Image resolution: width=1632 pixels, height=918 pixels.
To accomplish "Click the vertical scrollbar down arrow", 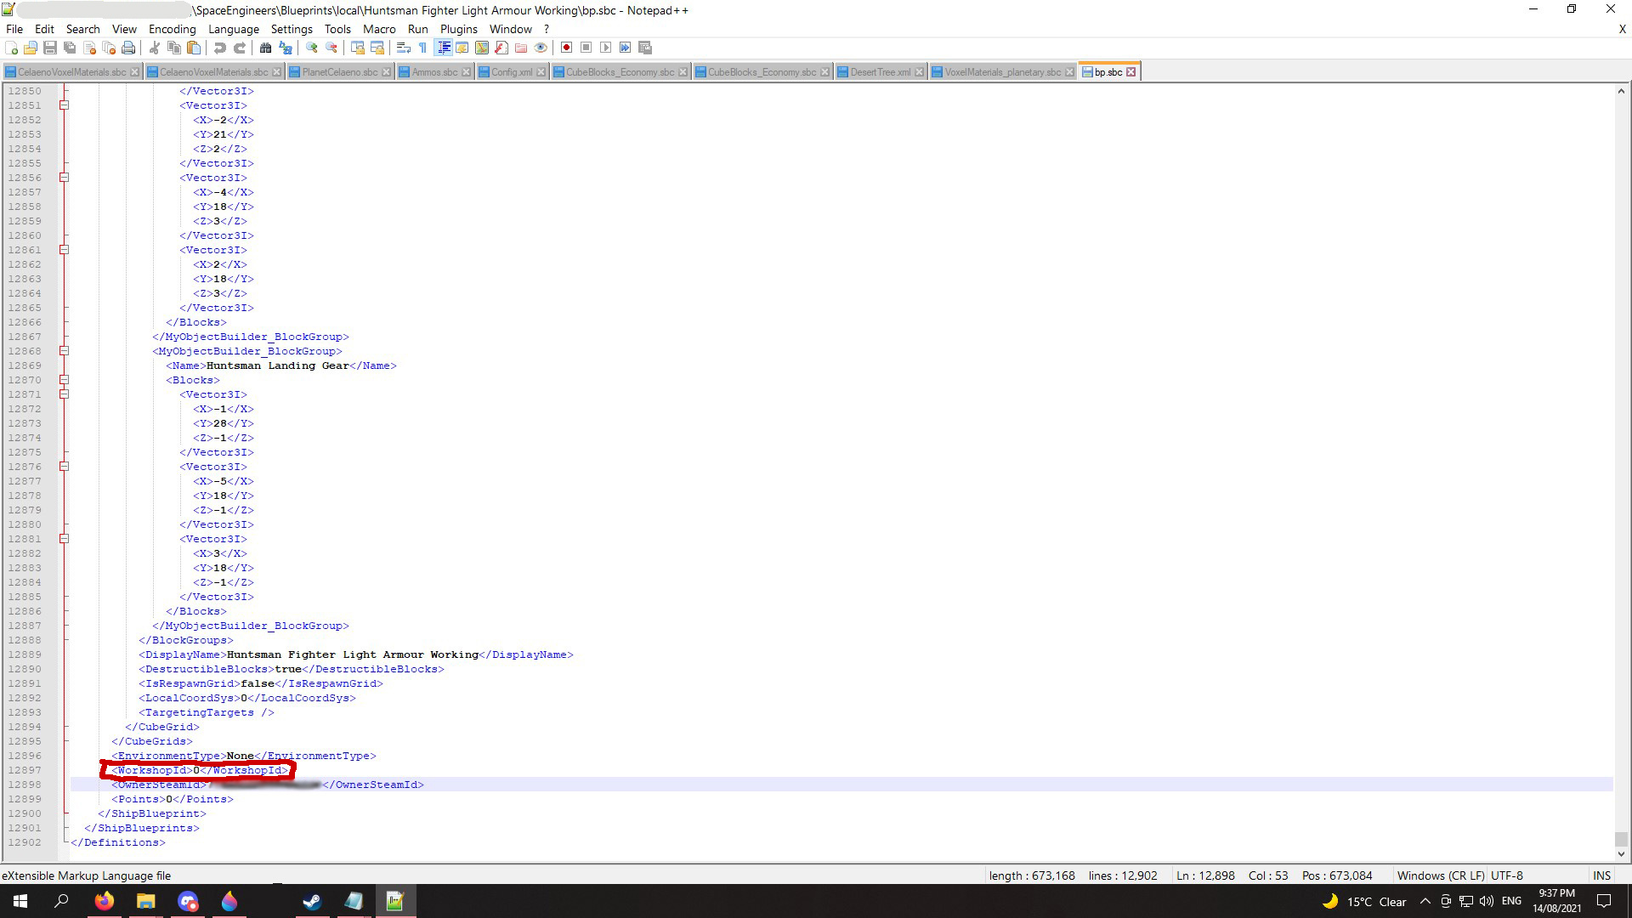I will [x=1621, y=853].
